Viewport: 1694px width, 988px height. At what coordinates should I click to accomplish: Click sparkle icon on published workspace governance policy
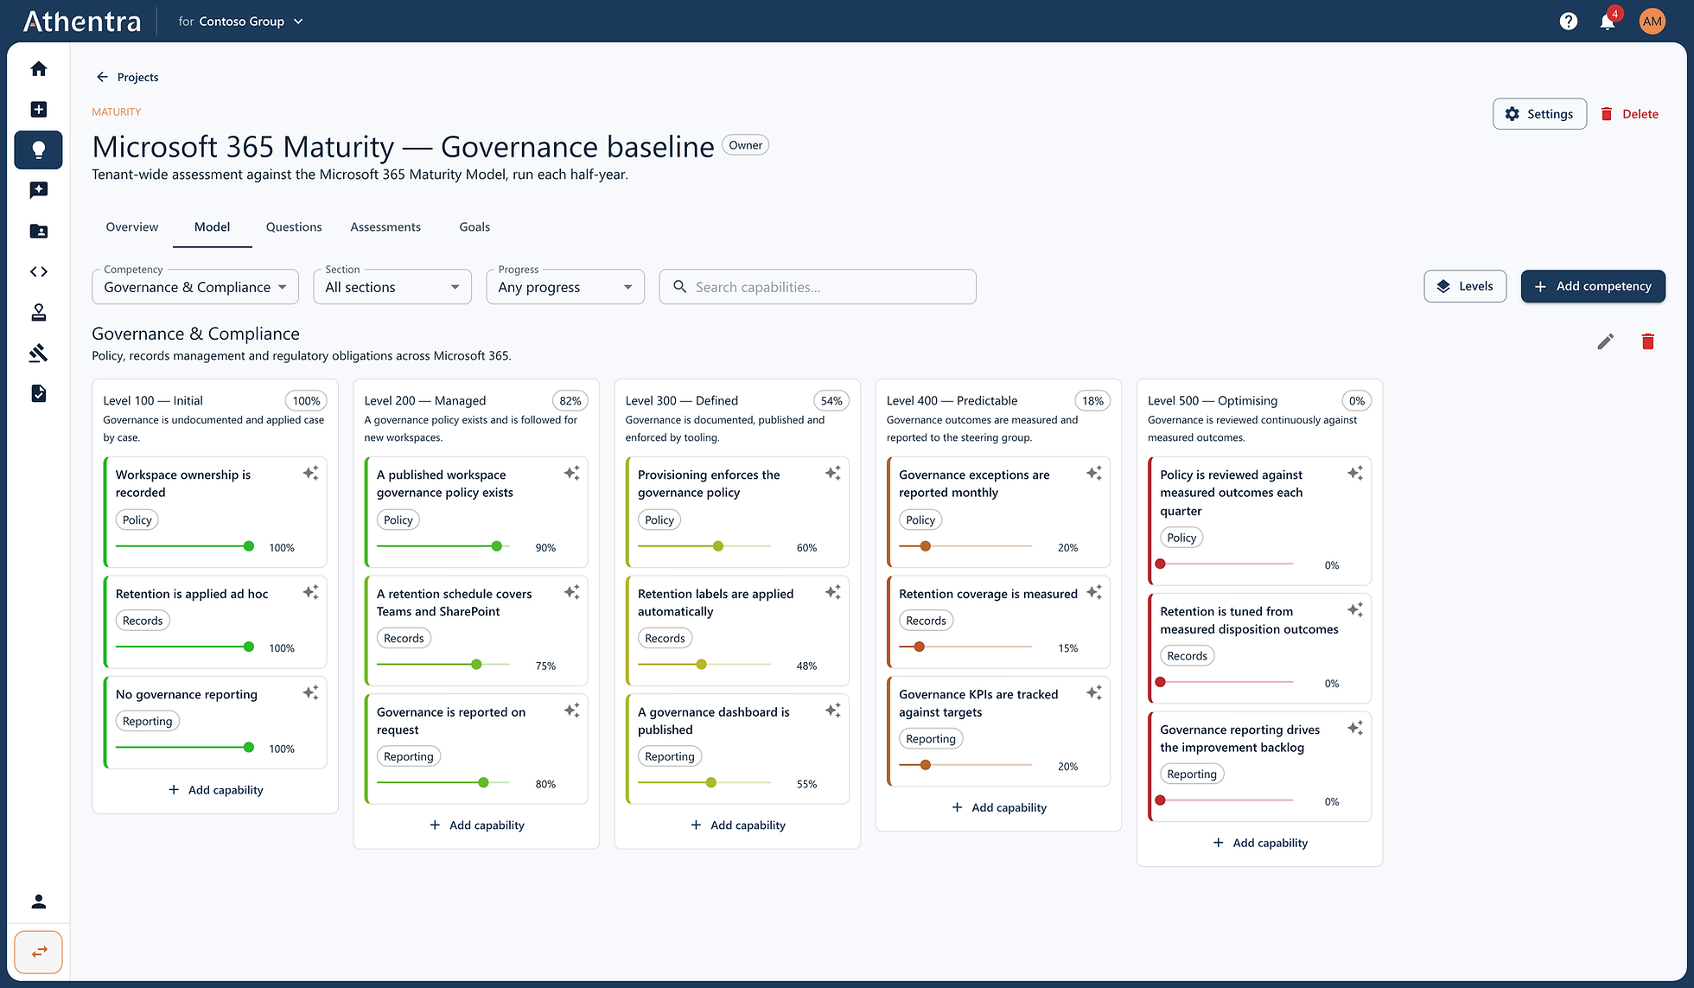pos(572,473)
